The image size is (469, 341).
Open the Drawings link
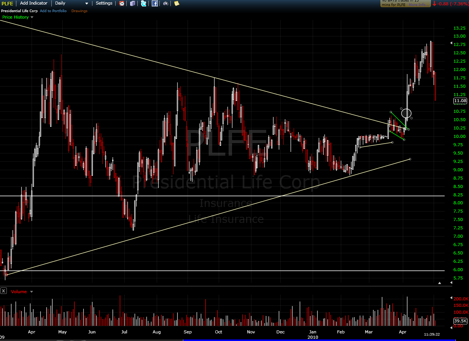click(79, 11)
